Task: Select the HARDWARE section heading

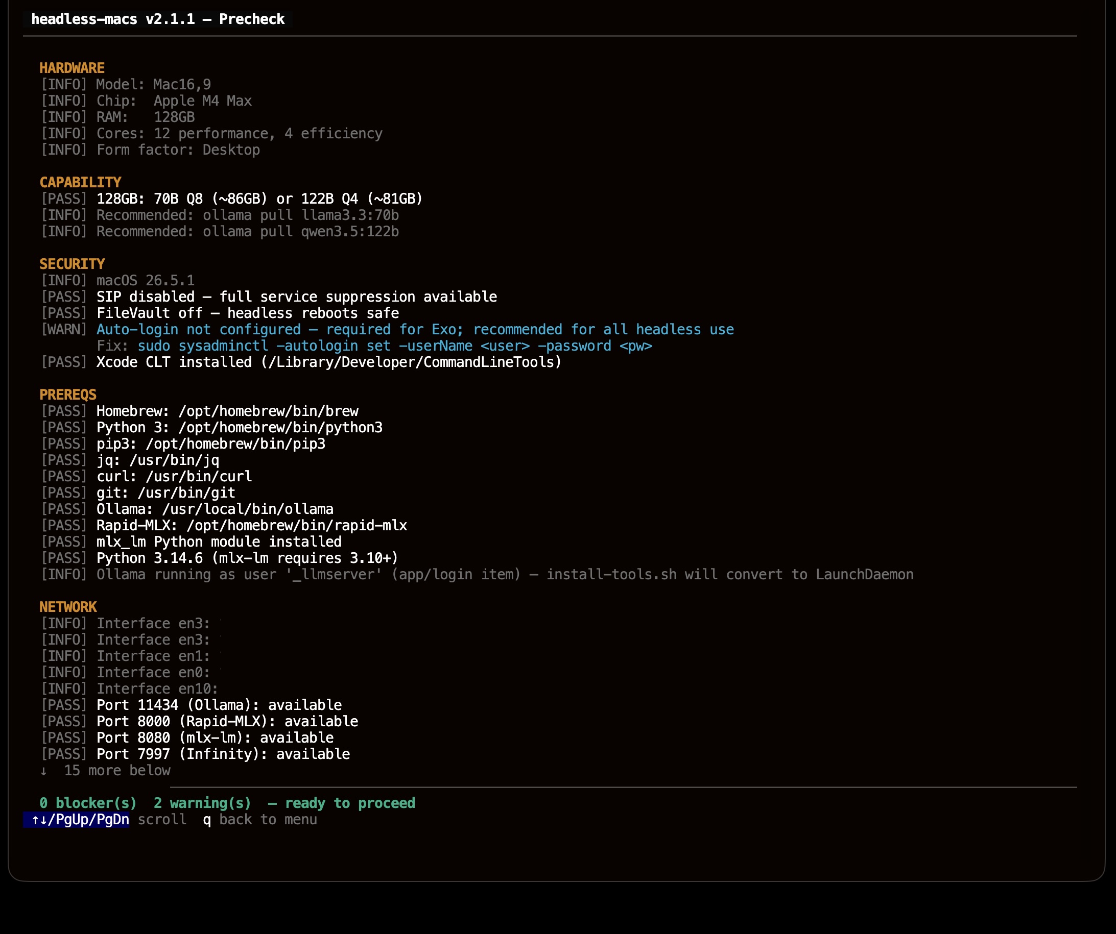Action: [x=72, y=68]
